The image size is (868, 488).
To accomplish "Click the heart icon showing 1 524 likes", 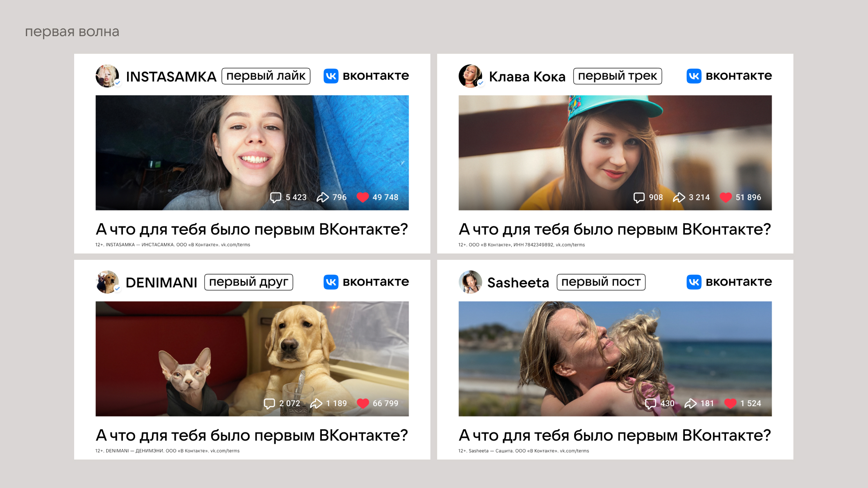I will [x=730, y=404].
